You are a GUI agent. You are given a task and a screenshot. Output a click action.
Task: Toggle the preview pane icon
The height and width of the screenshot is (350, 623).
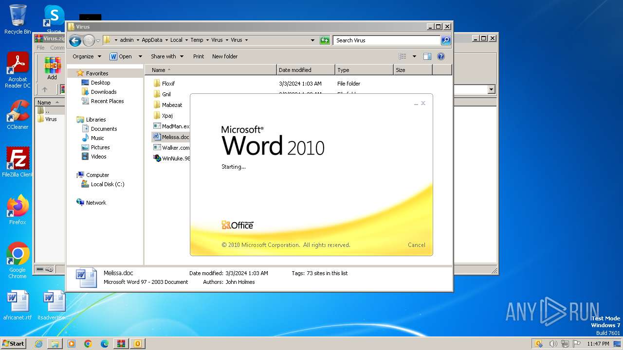click(x=427, y=56)
